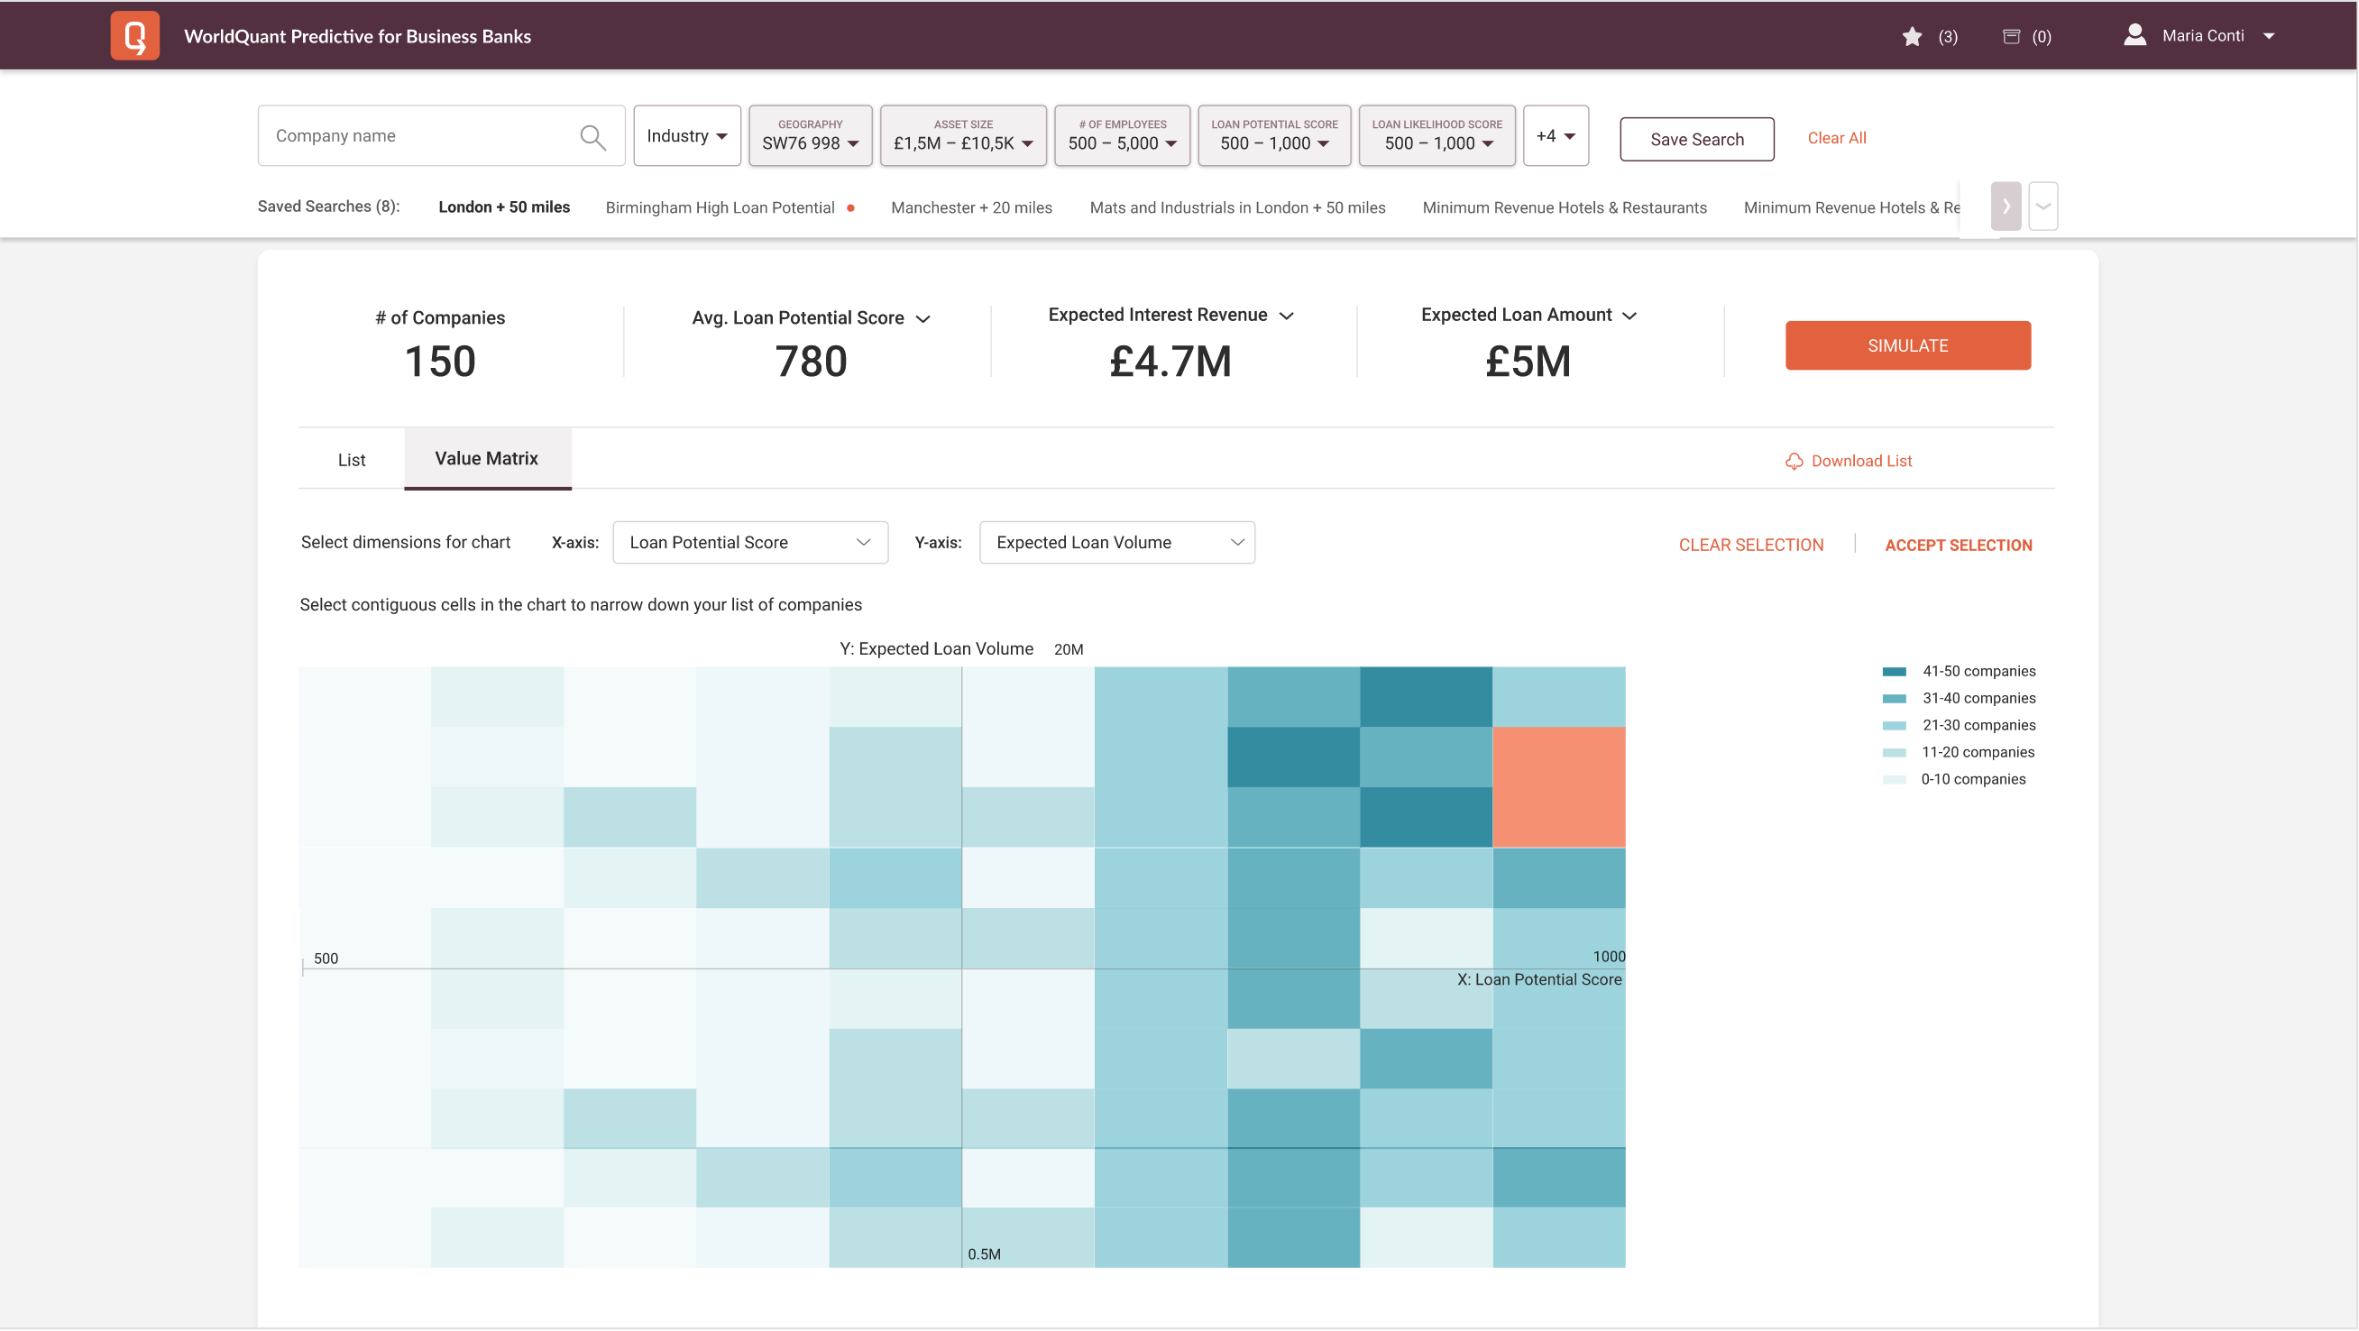Expand Expected Interest Revenue metric chevron
This screenshot has height=1331, width=2359.
pyautogui.click(x=1286, y=316)
